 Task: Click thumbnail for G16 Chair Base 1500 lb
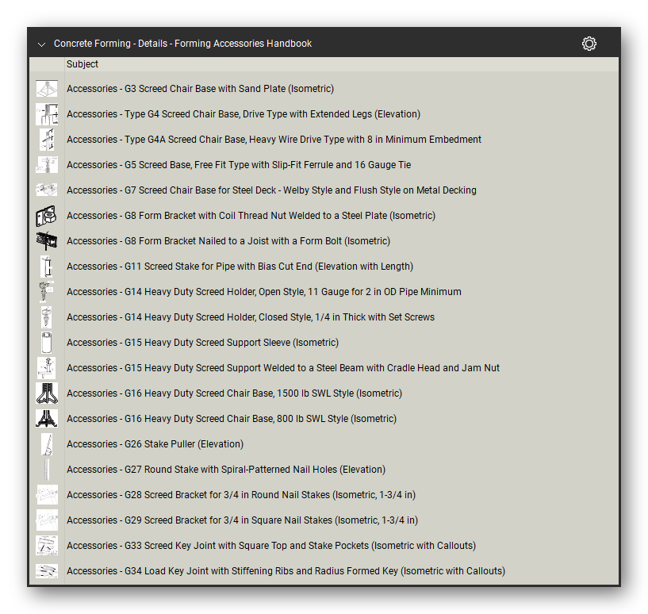click(x=47, y=393)
